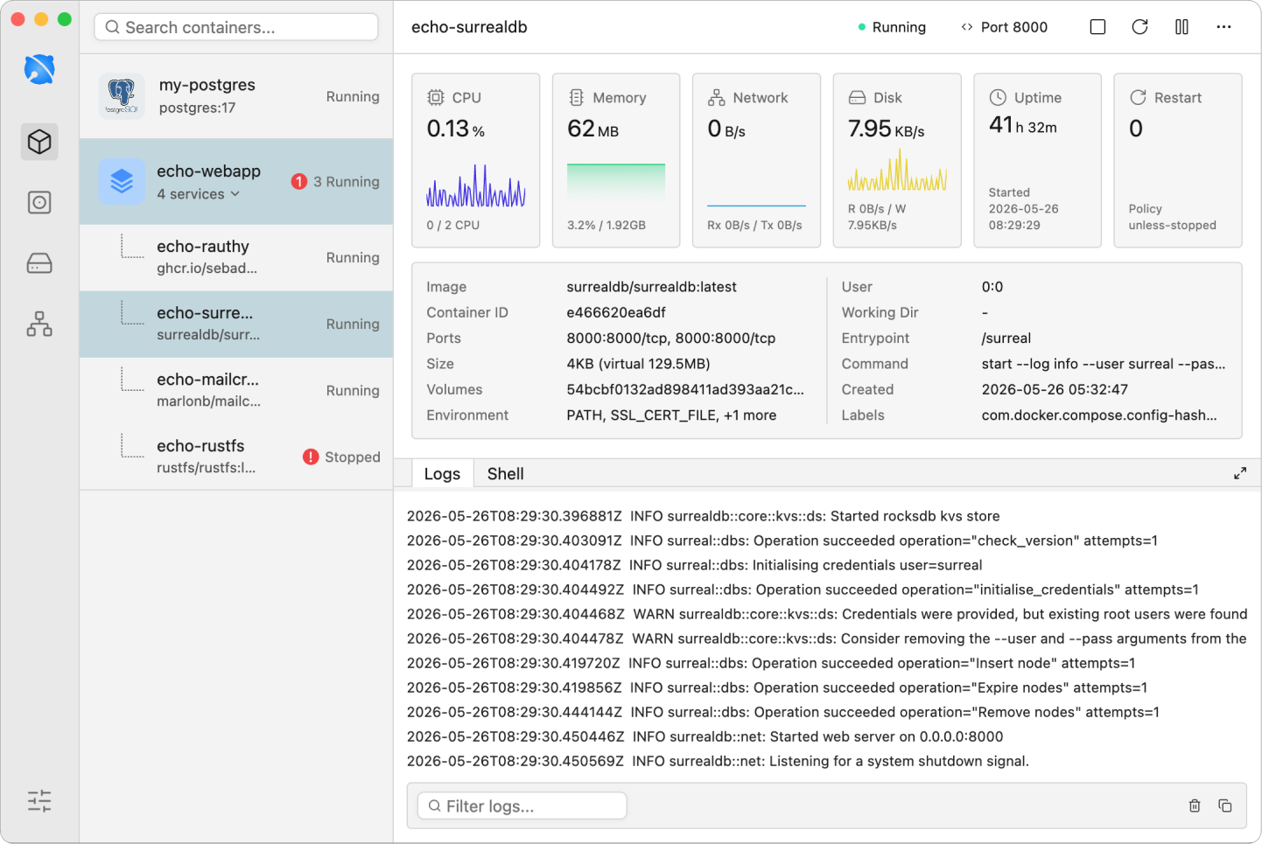
Task: Click the 3 Running status of echo-webapp
Action: click(347, 181)
